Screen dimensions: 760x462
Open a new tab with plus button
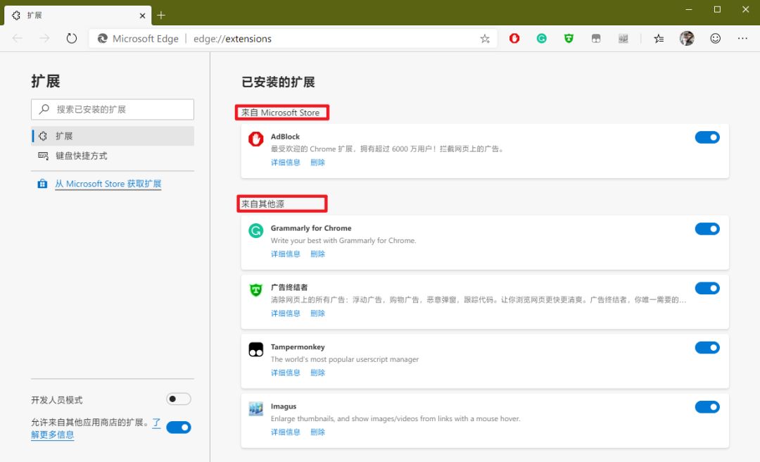pos(161,15)
